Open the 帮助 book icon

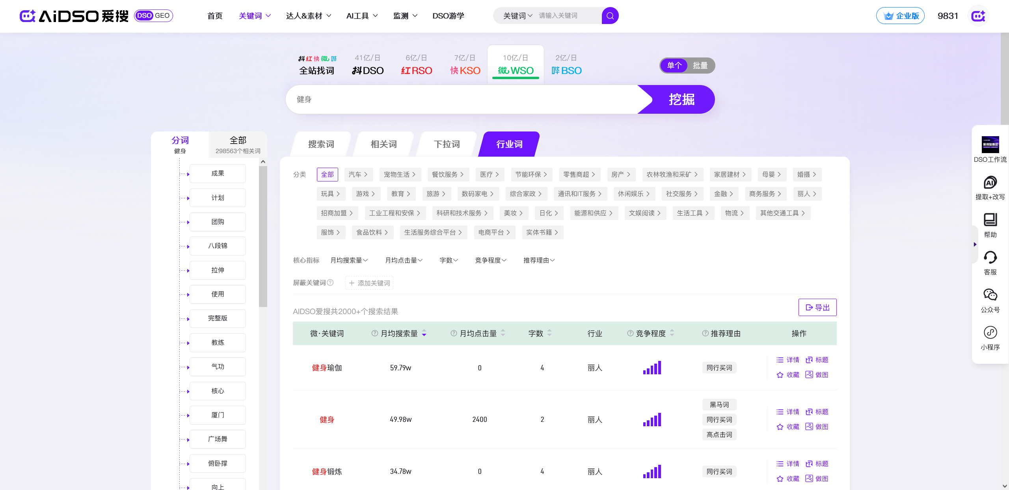pos(990,220)
